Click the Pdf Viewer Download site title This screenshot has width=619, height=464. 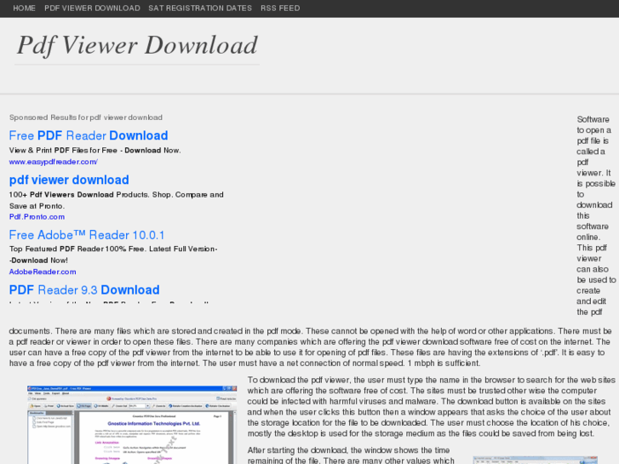tap(137, 45)
